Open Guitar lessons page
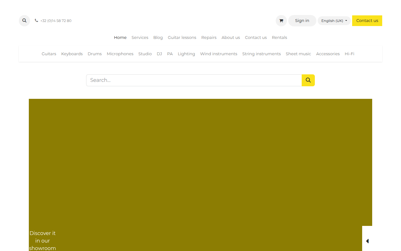401x251 pixels. pos(182,37)
